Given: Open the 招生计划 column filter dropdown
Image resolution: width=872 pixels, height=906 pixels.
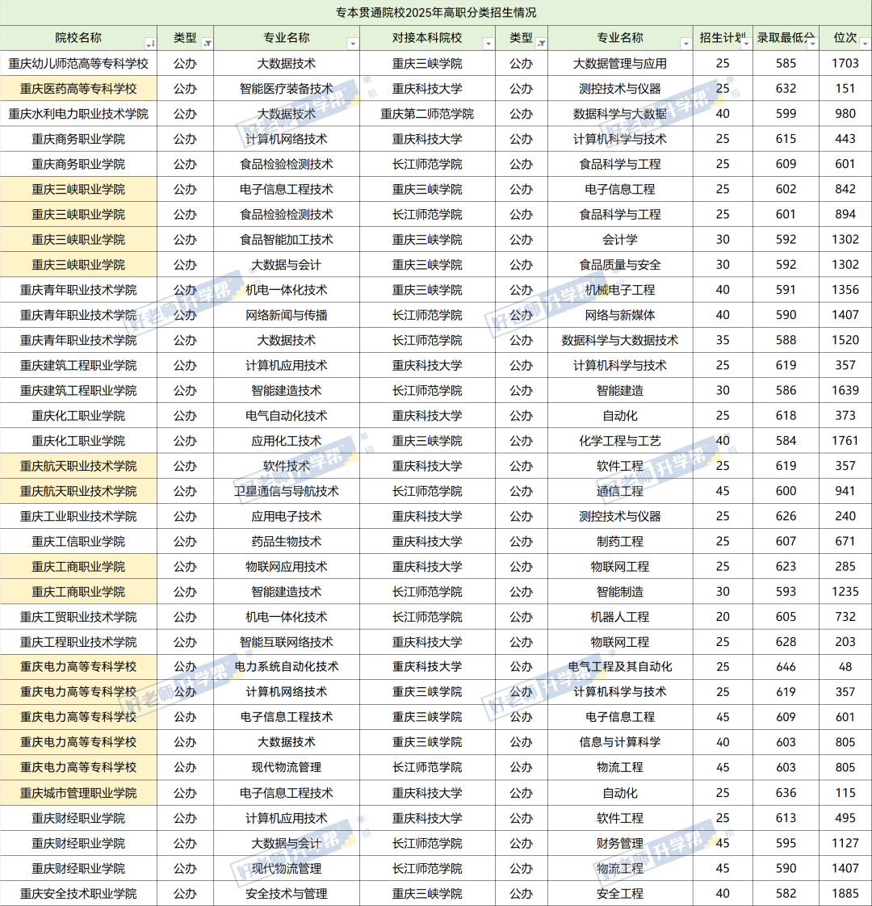Looking at the screenshot, I should 746,44.
